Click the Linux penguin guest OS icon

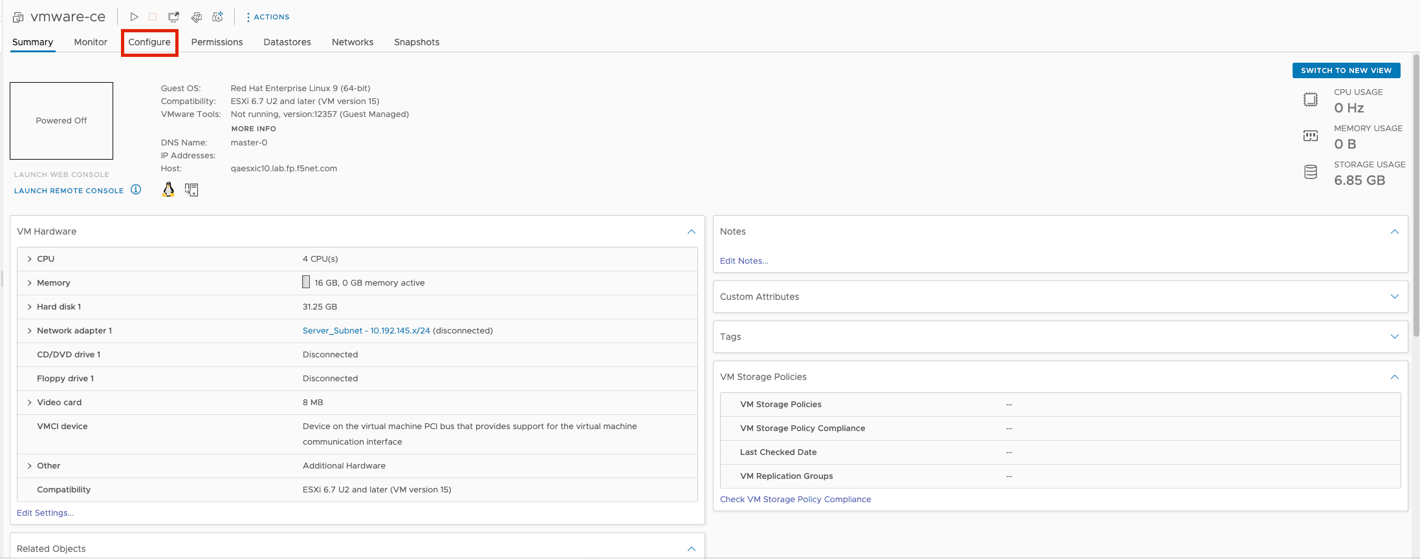pos(168,189)
